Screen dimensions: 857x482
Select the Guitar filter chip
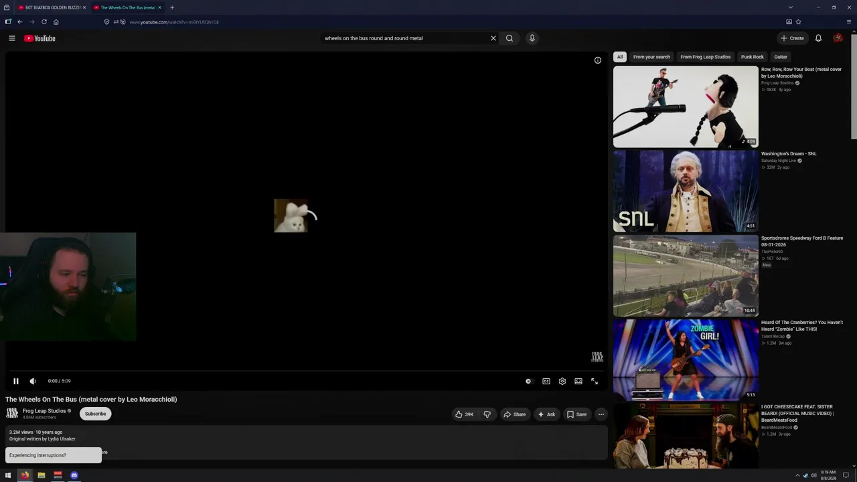coord(781,57)
